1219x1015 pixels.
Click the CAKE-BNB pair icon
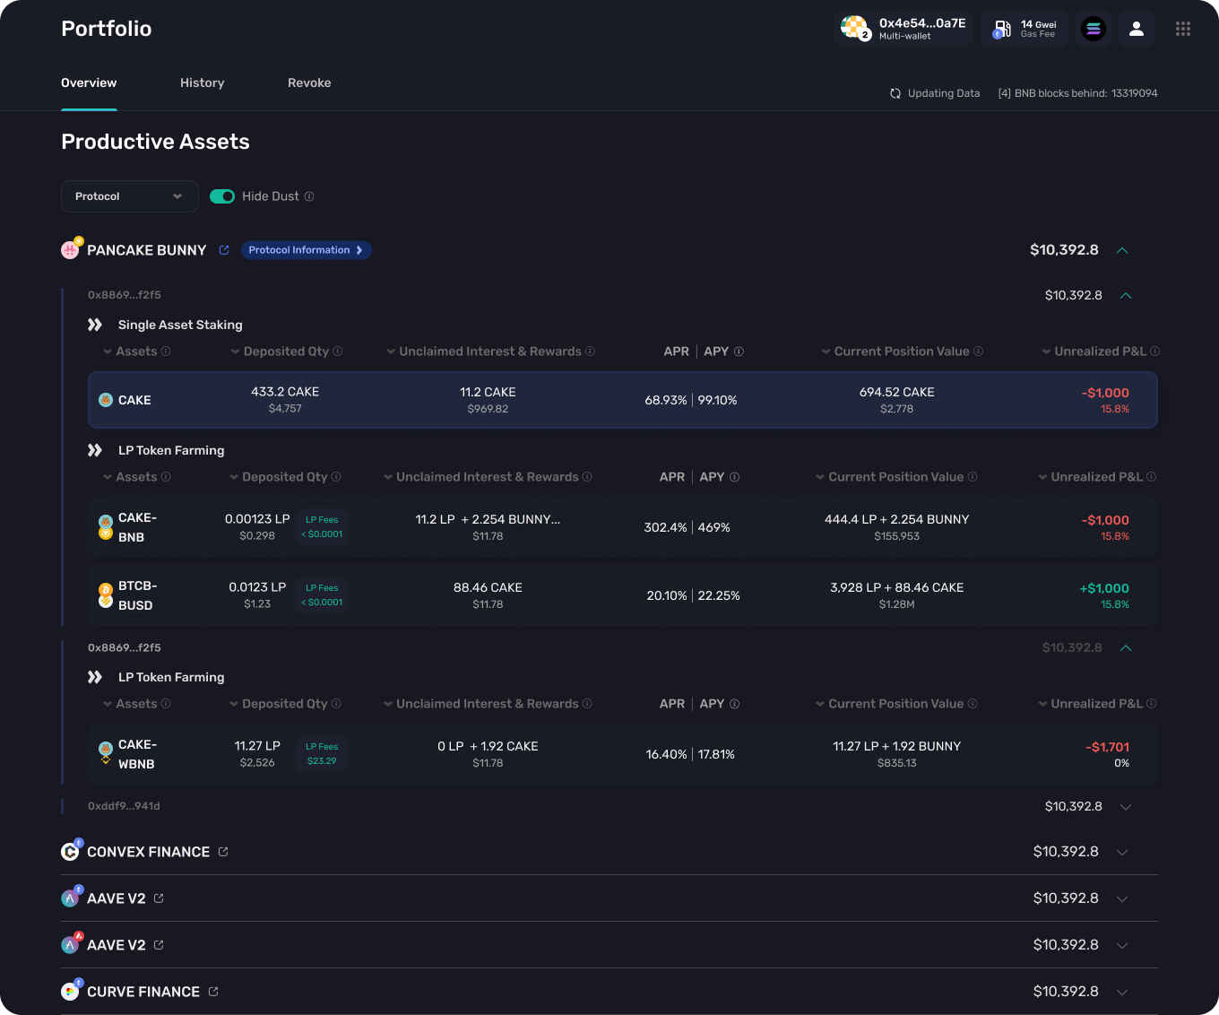coord(106,527)
